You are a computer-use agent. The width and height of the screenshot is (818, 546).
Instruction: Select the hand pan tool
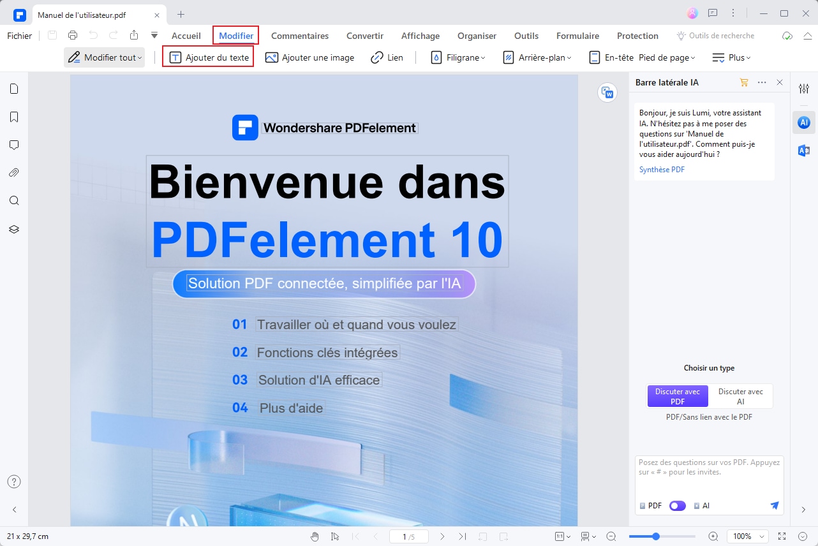coord(315,536)
